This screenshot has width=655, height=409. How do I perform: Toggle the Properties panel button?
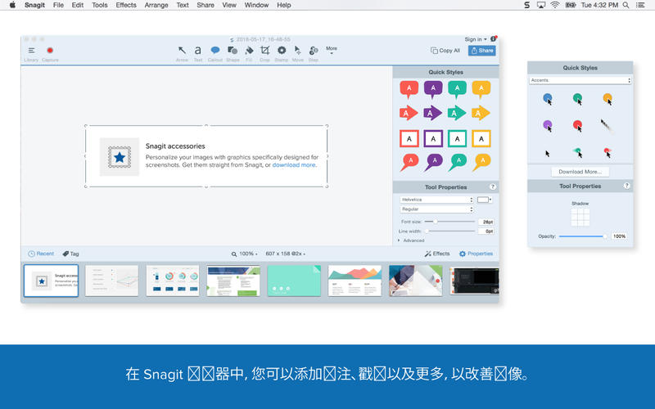(x=476, y=254)
